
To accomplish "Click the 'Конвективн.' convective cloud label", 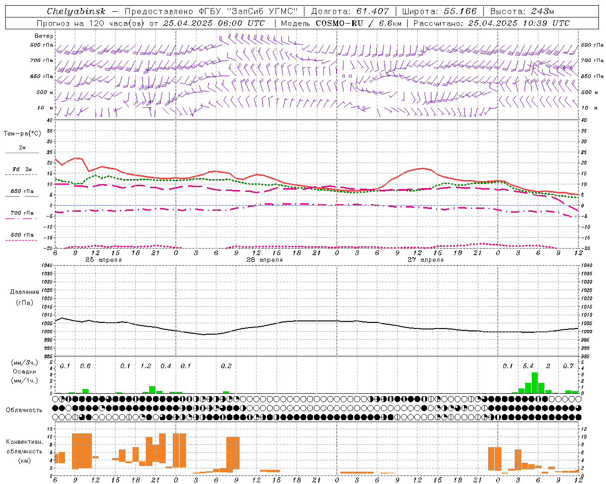I will click(24, 442).
